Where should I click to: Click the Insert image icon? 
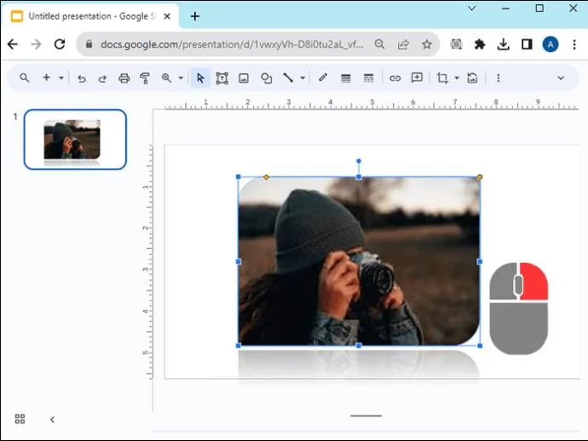tap(244, 78)
